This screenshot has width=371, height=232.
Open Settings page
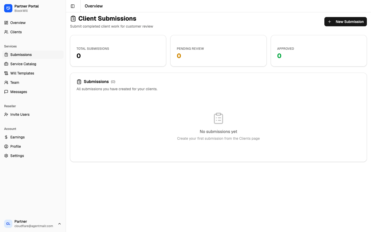[33, 156]
